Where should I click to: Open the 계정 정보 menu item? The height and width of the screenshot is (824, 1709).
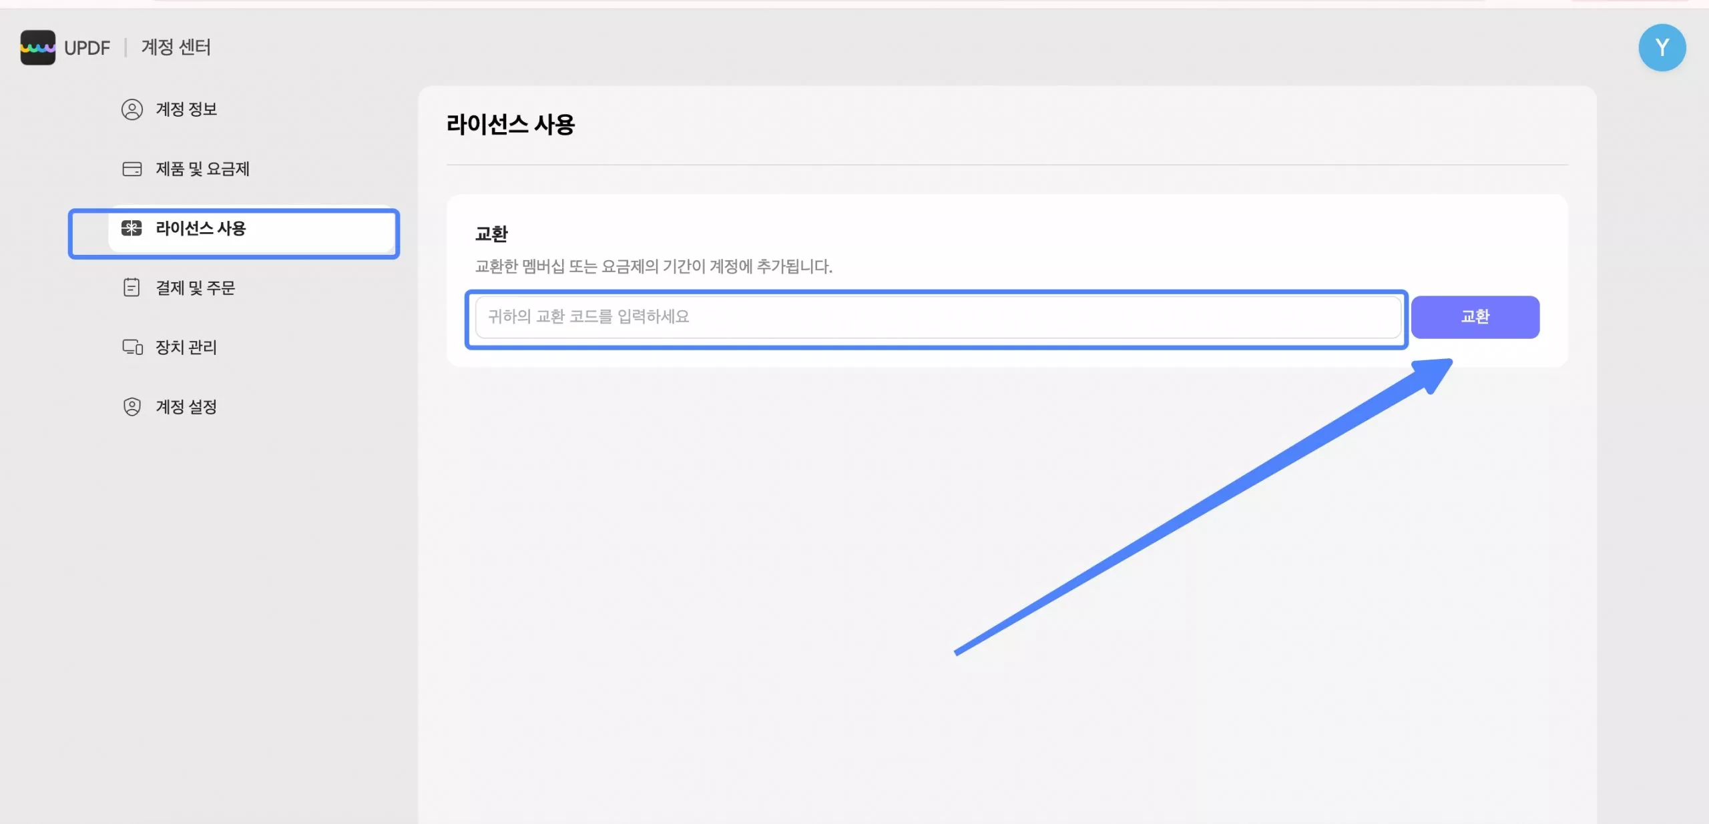[186, 109]
